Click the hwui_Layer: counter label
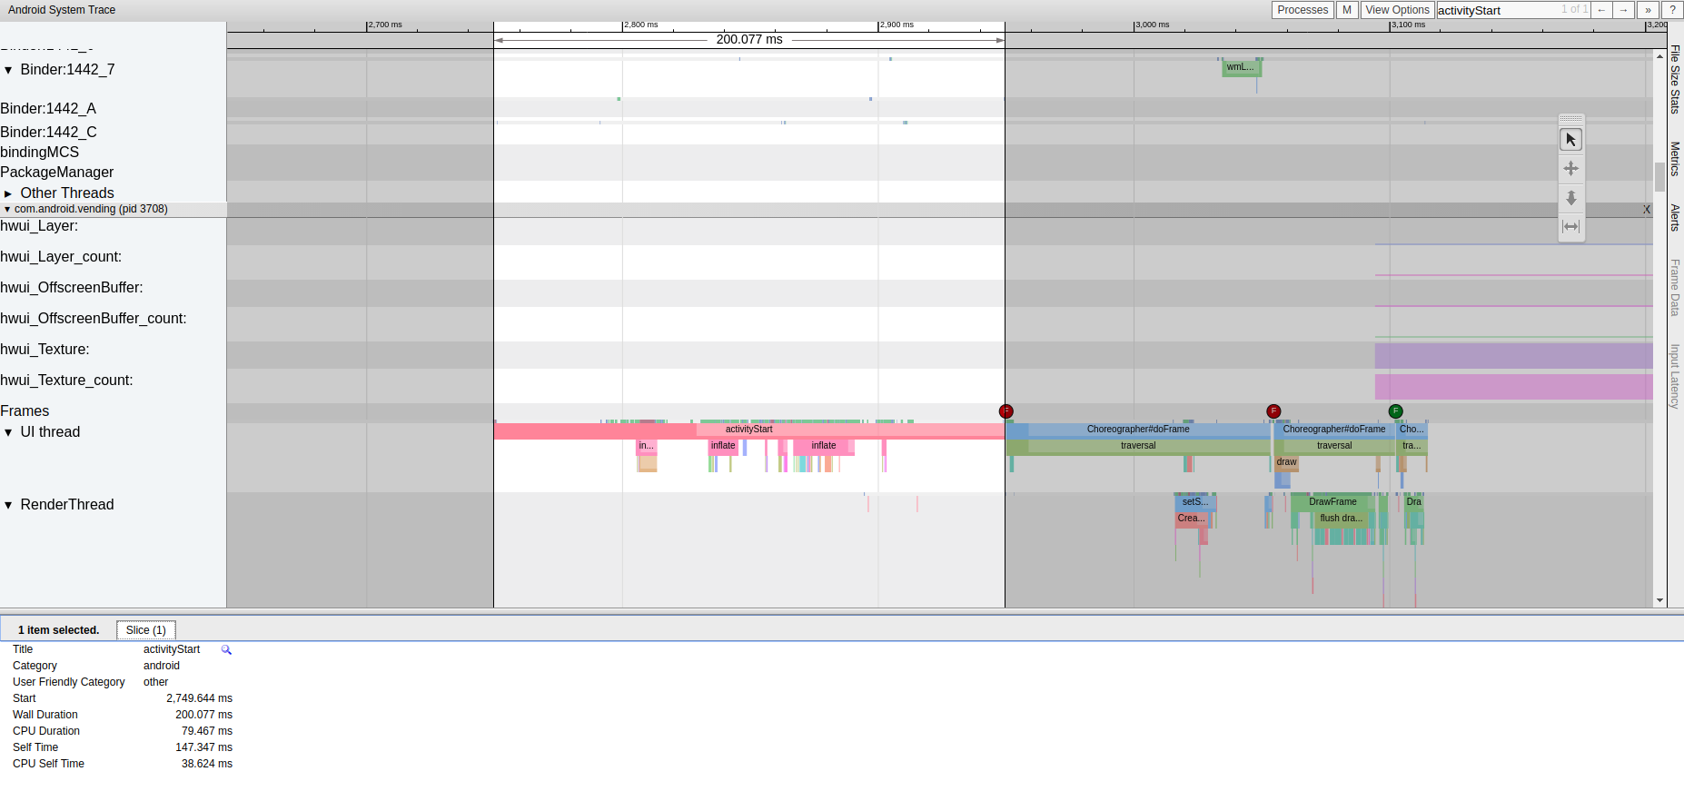 pyautogui.click(x=39, y=226)
